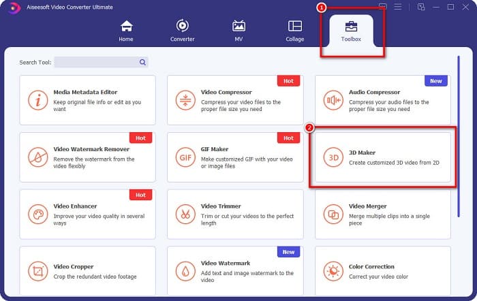Click the Color Correction sun icon
The height and width of the screenshot is (301, 477).
point(333,271)
